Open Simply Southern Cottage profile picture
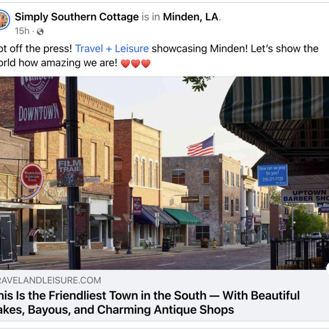Image resolution: width=329 pixels, height=329 pixels. [4, 20]
